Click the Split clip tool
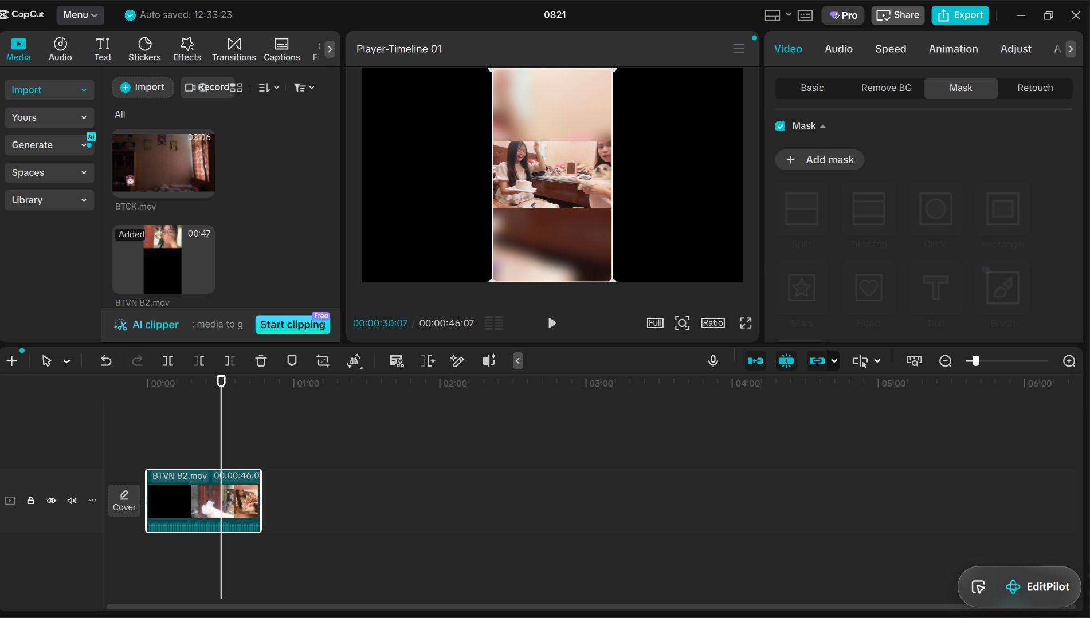 pyautogui.click(x=168, y=361)
